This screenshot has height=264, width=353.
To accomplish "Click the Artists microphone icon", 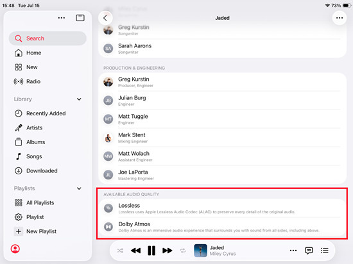I will point(19,128).
